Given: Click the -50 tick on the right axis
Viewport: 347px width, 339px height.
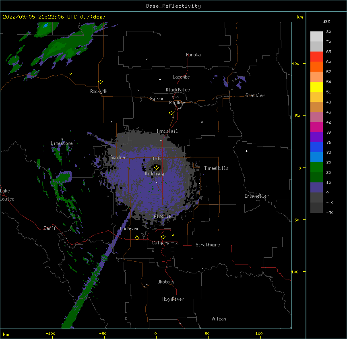Looking at the screenshot, I should click(x=295, y=220).
